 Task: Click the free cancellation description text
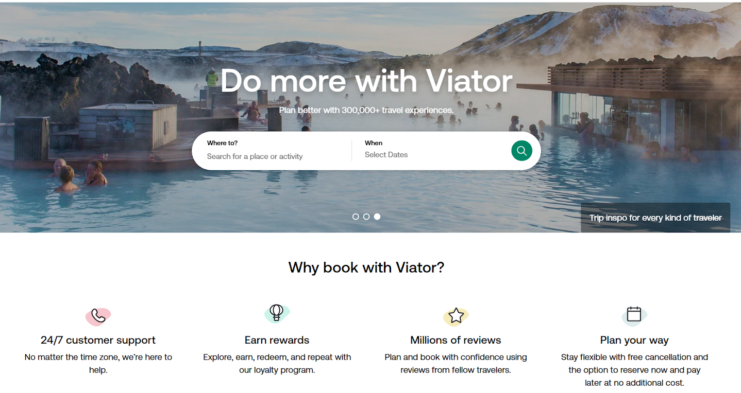pos(634,370)
